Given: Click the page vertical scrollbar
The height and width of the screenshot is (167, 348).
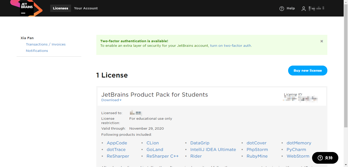Looking at the screenshot, I should (346, 64).
